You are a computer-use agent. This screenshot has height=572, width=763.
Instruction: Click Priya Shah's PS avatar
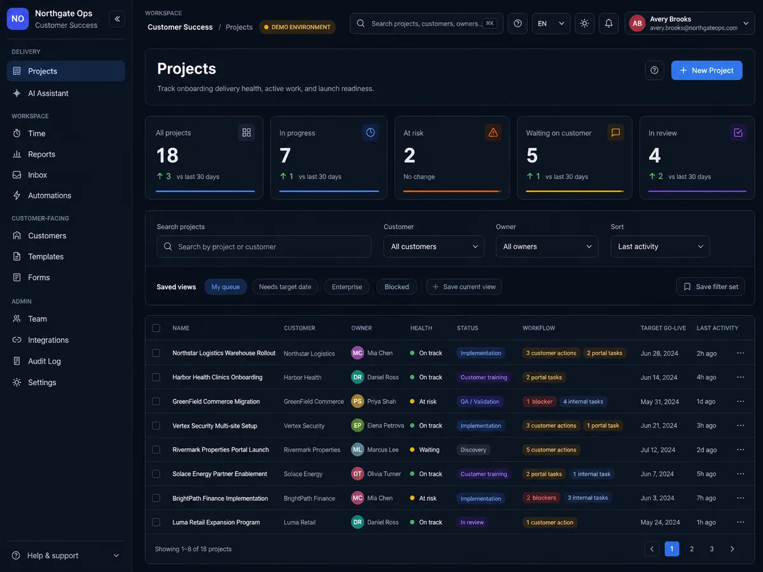357,401
